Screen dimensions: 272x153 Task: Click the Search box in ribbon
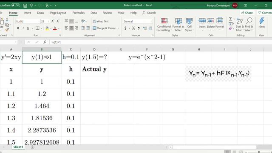coord(149,13)
